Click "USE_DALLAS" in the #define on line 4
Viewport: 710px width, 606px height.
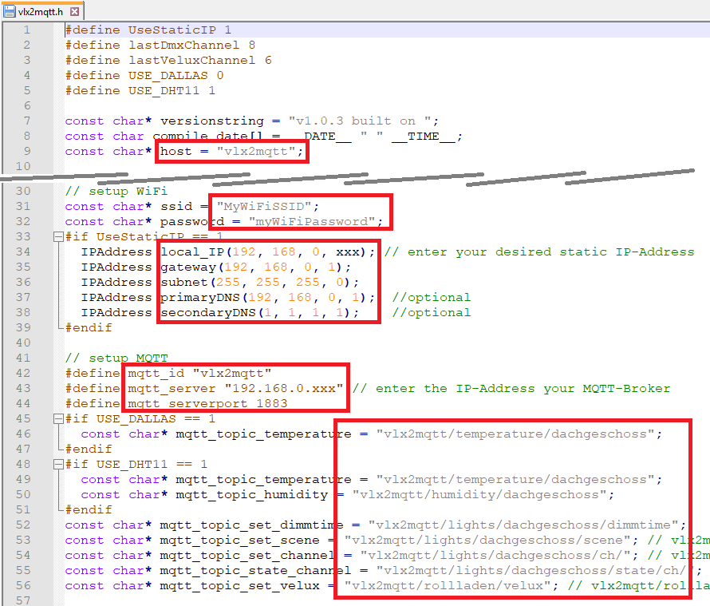pos(168,76)
